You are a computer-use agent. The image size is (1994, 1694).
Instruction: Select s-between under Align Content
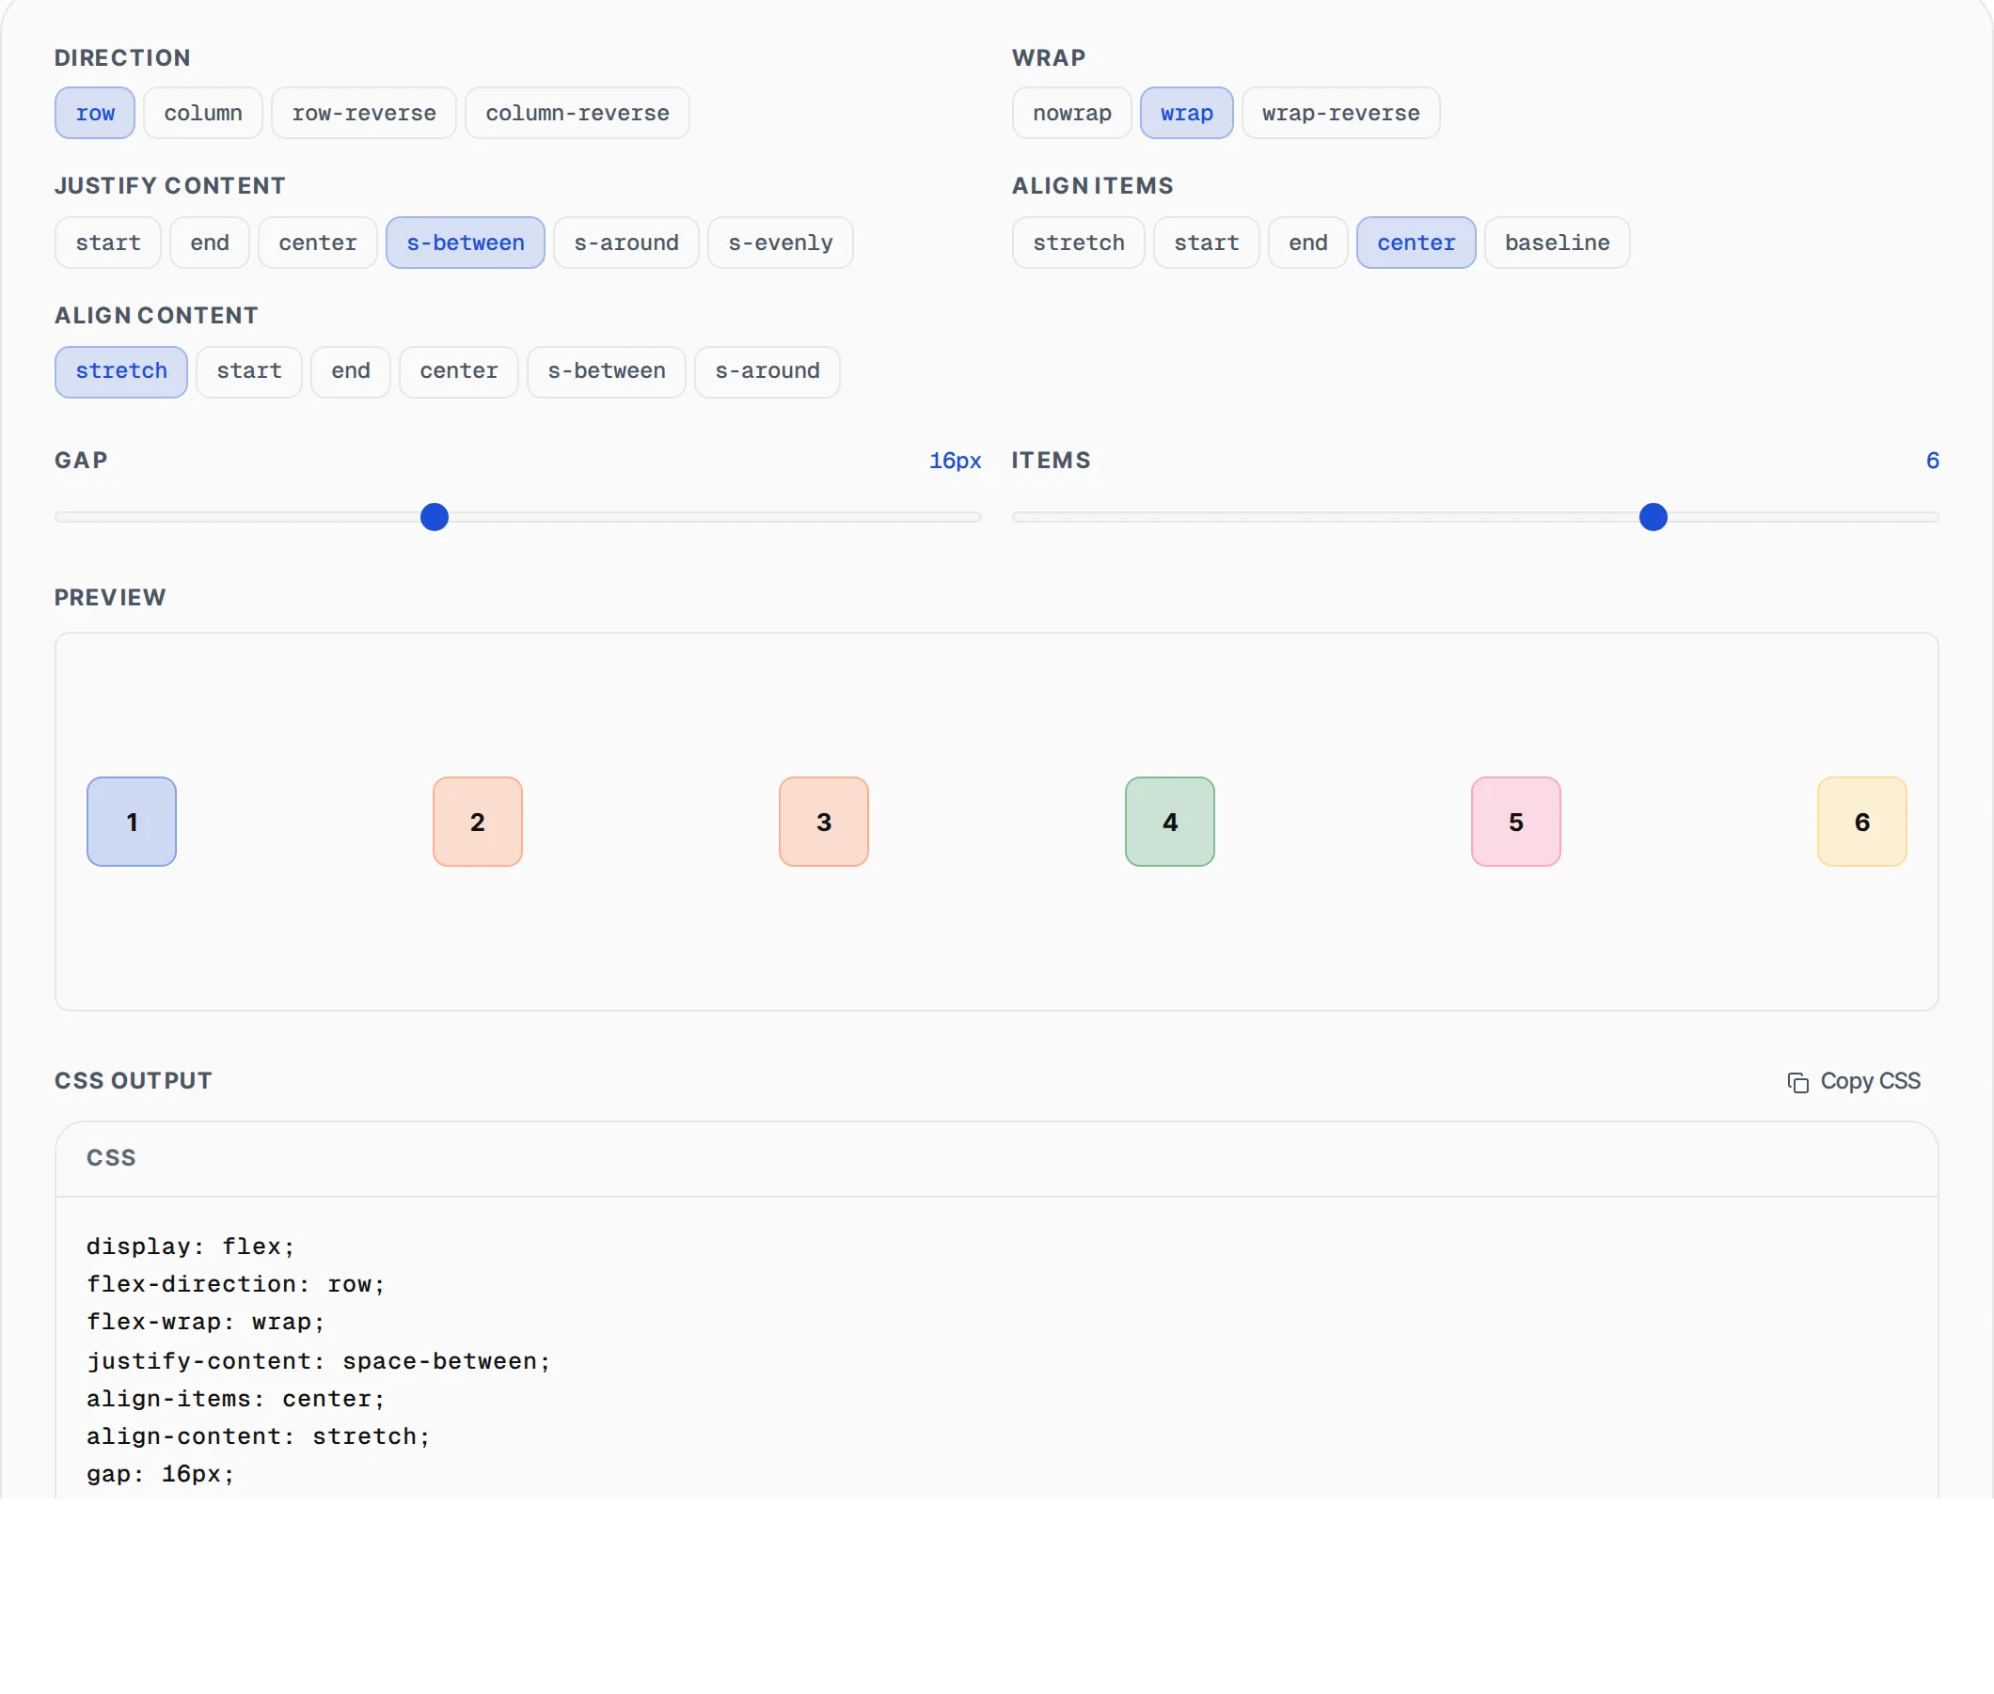click(x=607, y=371)
